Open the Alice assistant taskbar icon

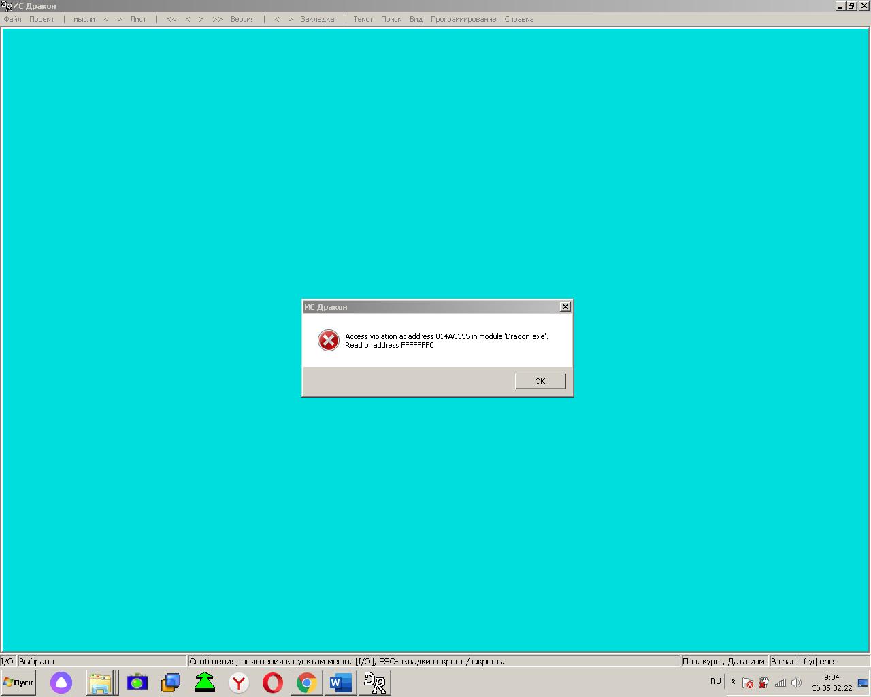coord(61,682)
